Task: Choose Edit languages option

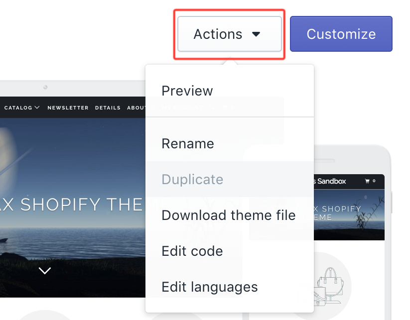Action: [210, 287]
